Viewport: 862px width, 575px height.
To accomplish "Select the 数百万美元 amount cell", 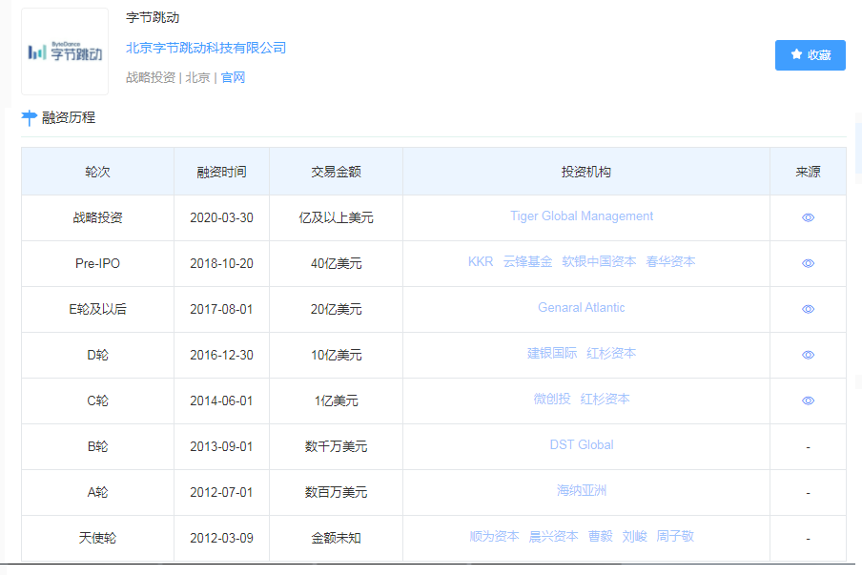I will pyautogui.click(x=336, y=492).
